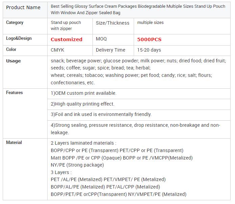This screenshot has width=235, height=204.
Task: Click the red 5000PCS value
Action: 149,39
